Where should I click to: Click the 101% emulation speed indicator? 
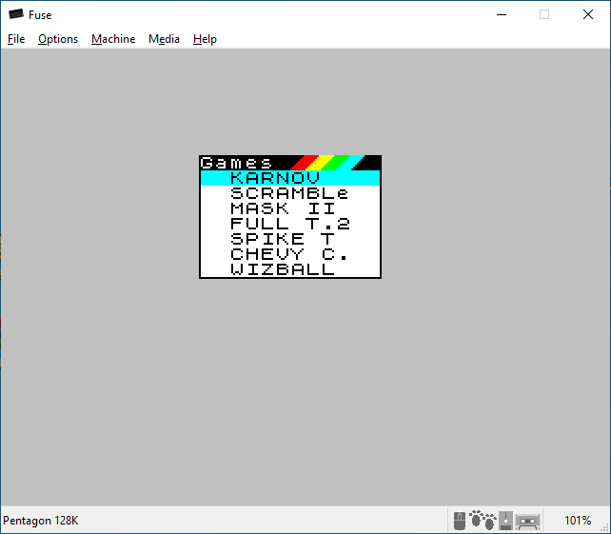(578, 521)
